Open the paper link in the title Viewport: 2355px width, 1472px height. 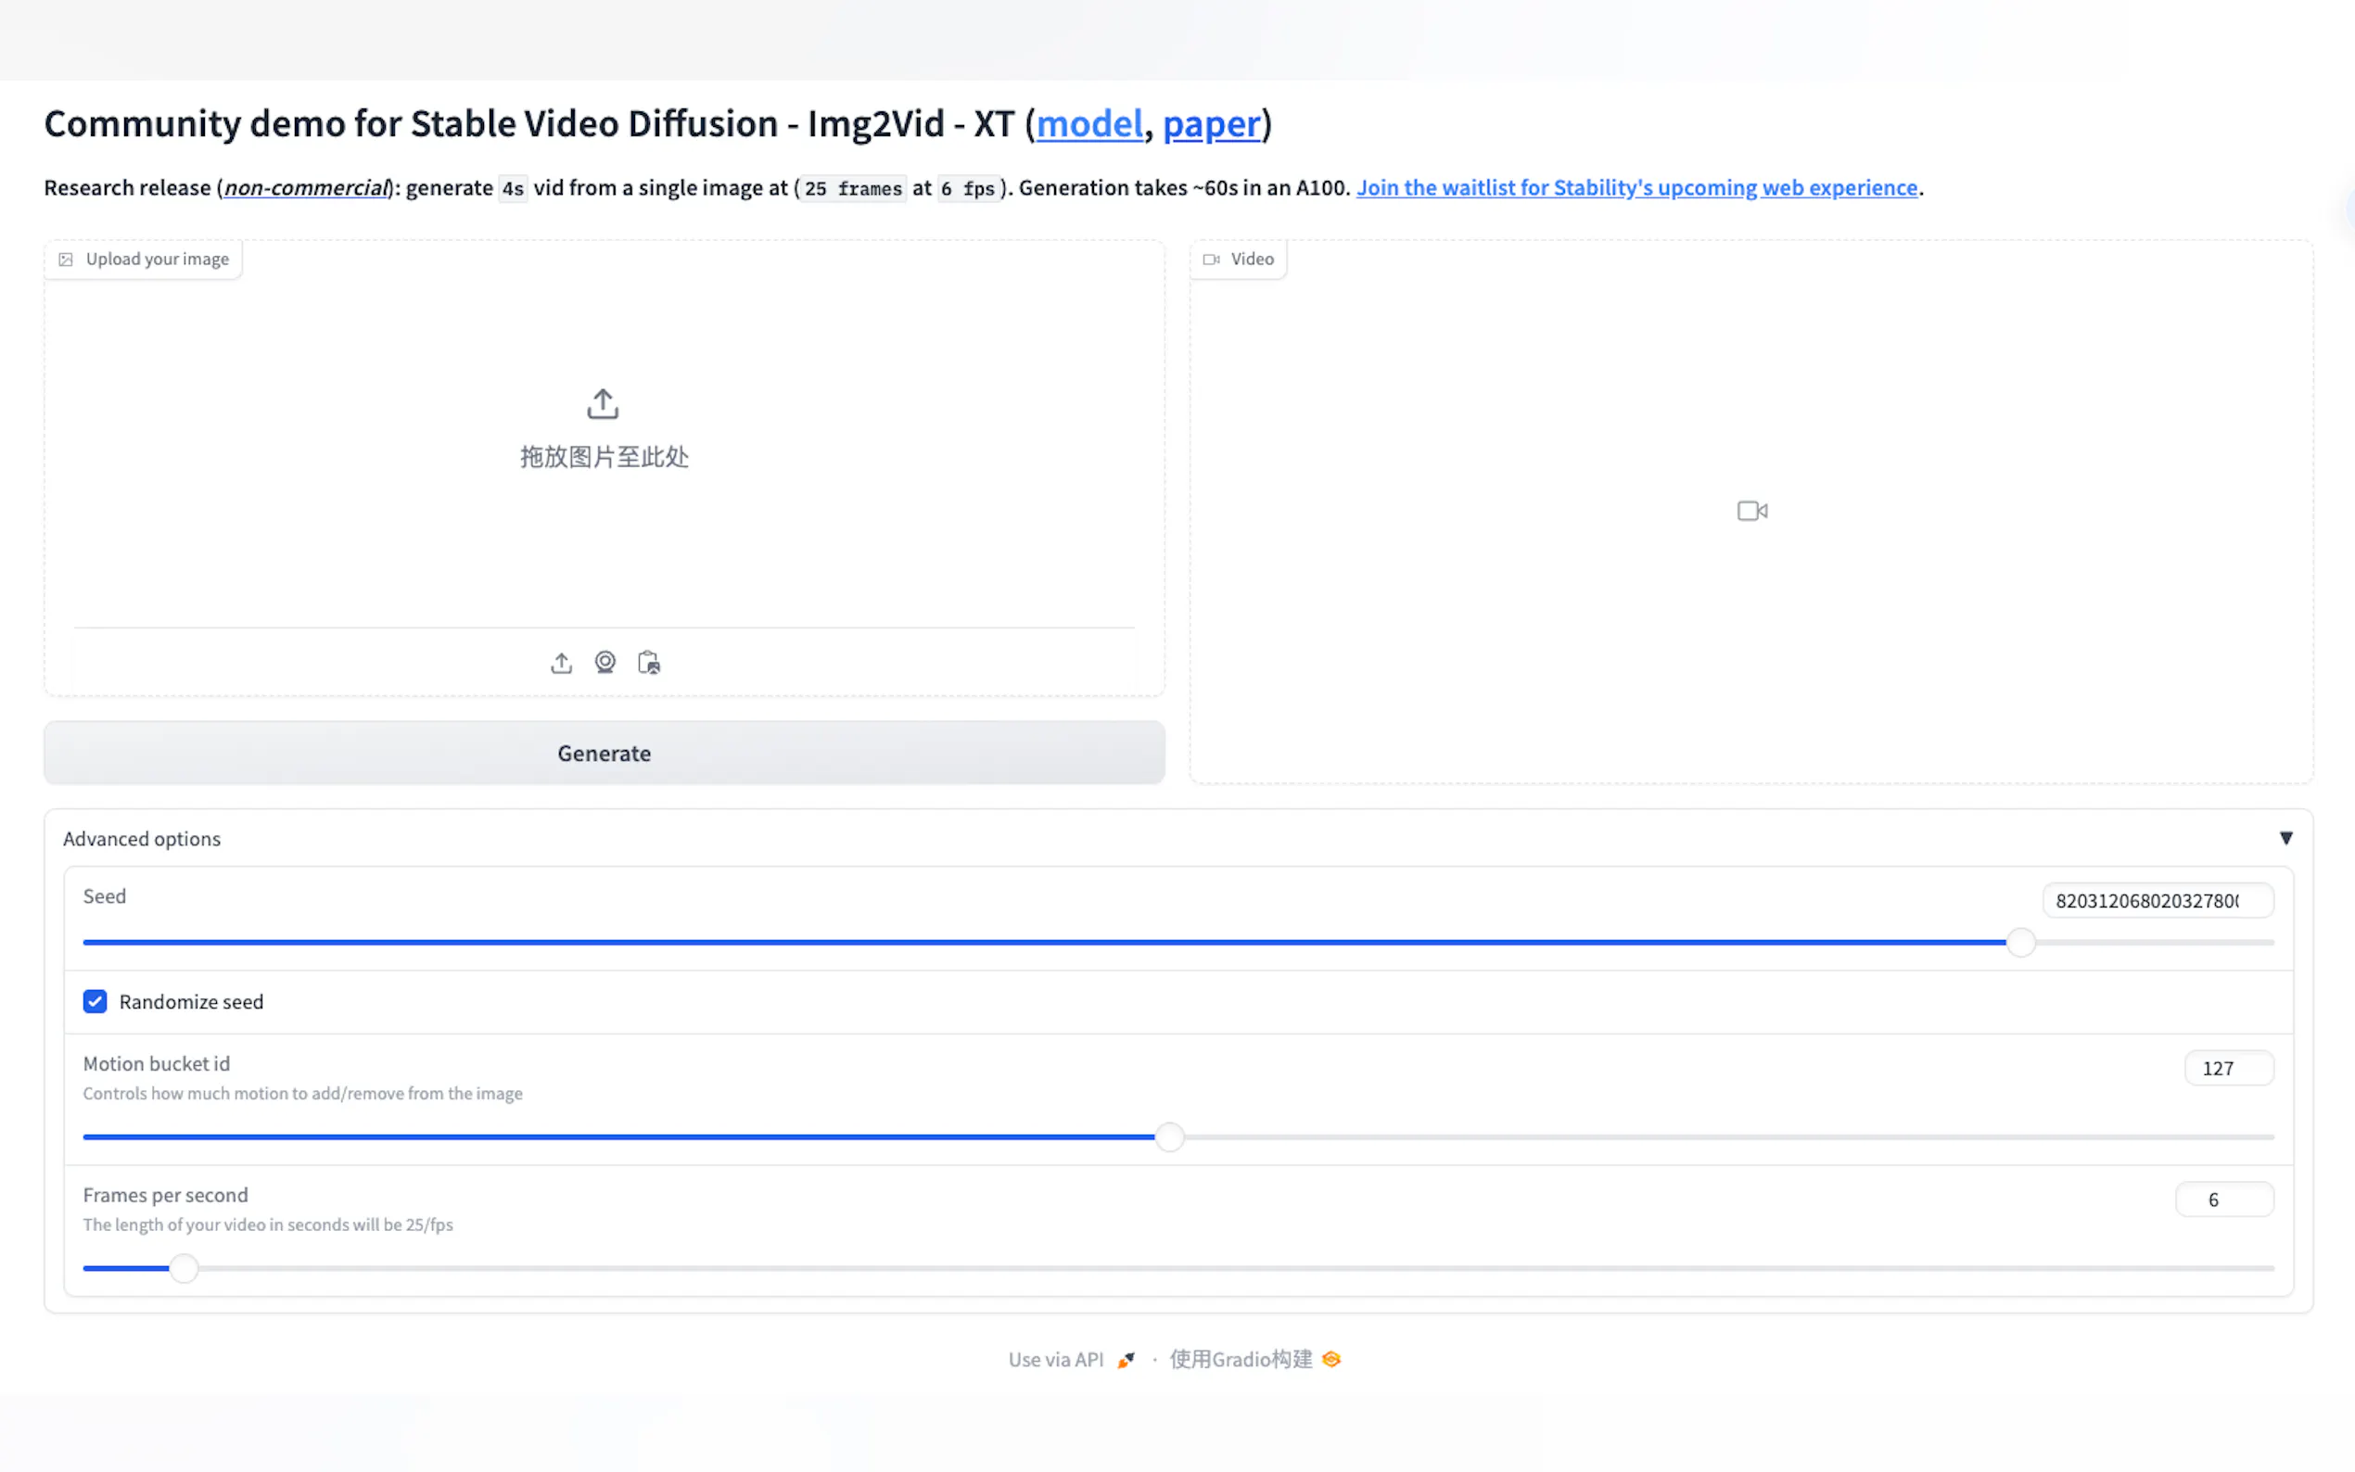pos(1211,124)
